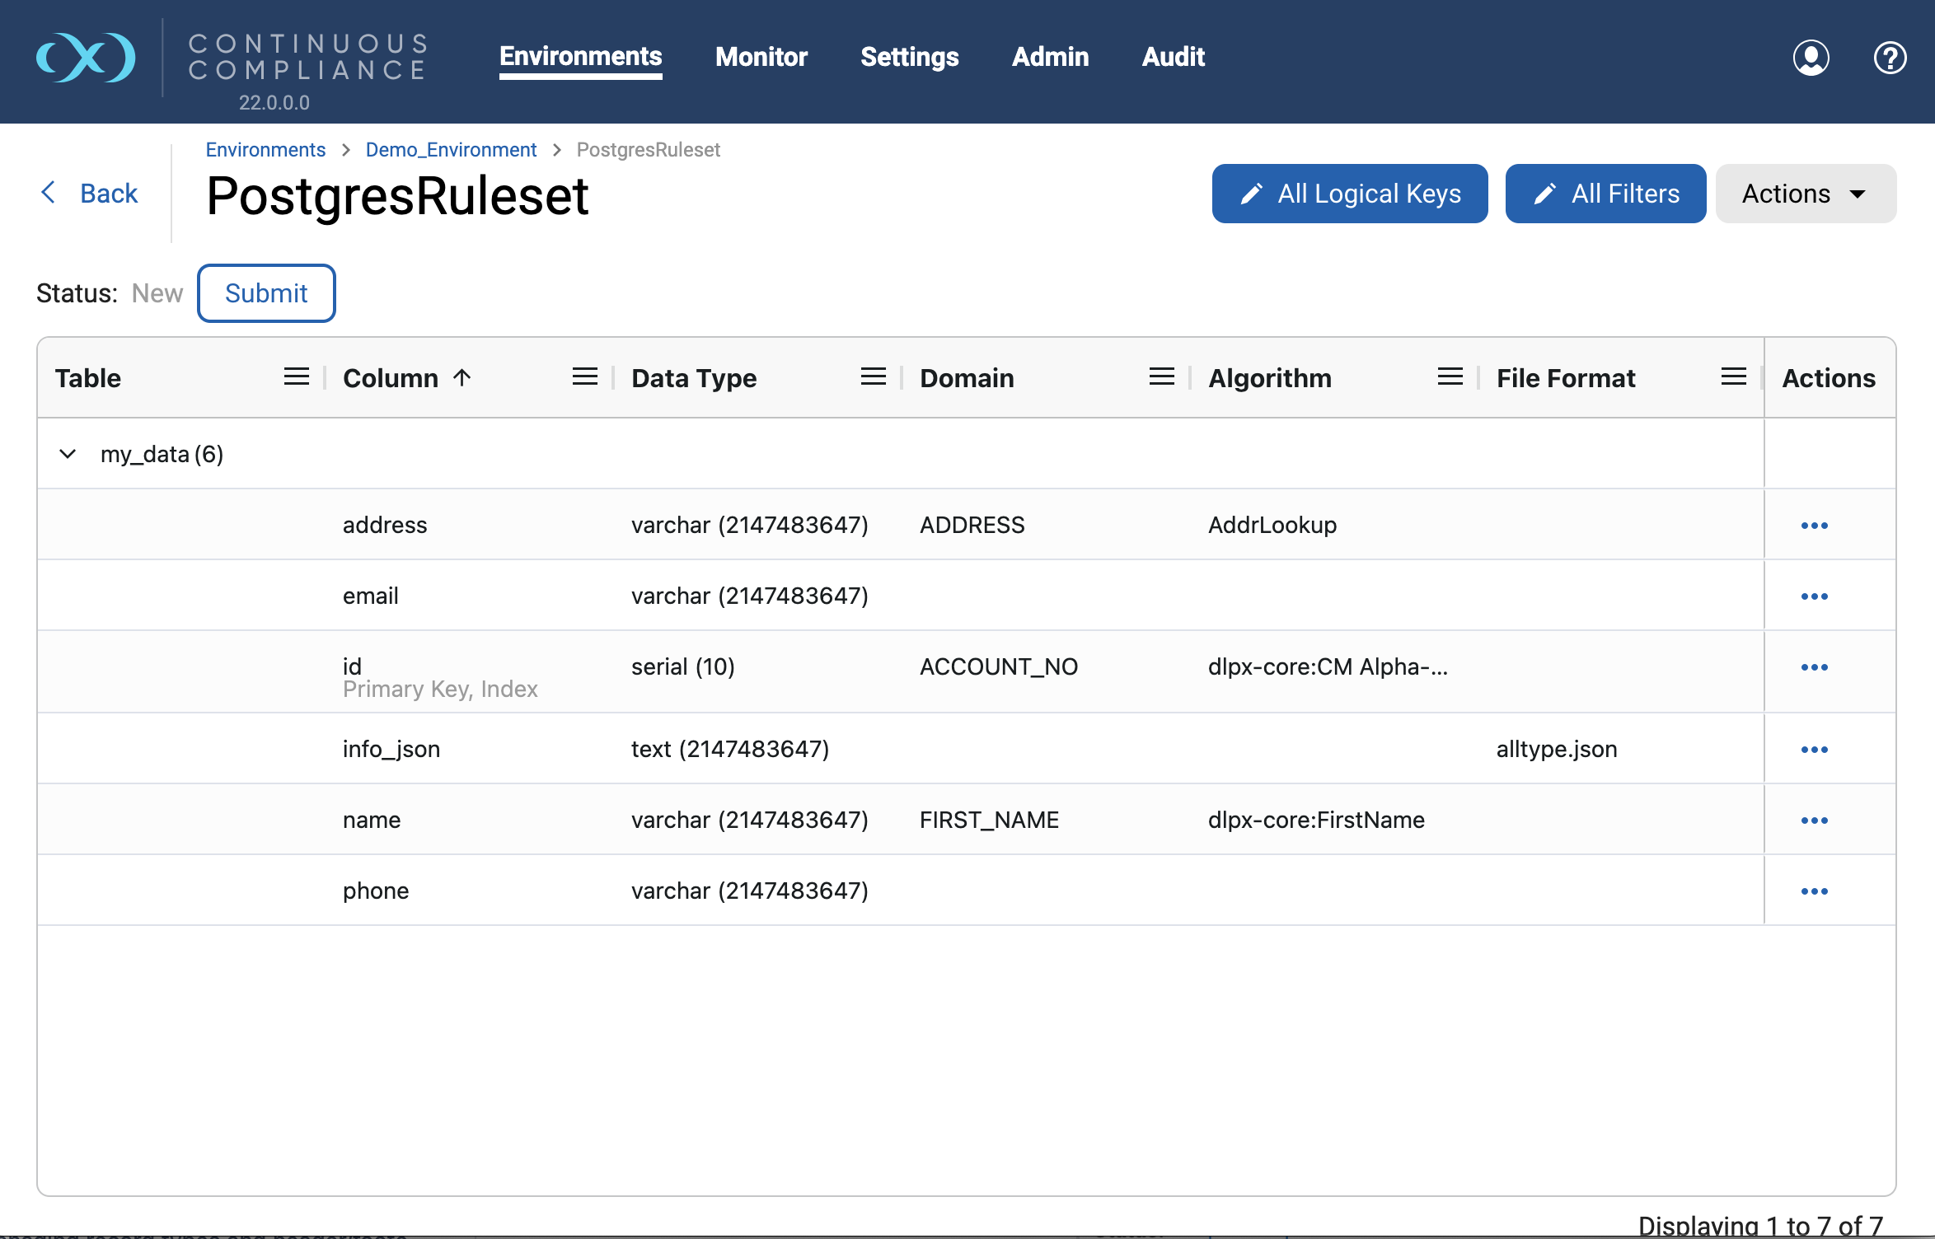Open the user profile icon
1935x1239 pixels.
click(x=1811, y=58)
